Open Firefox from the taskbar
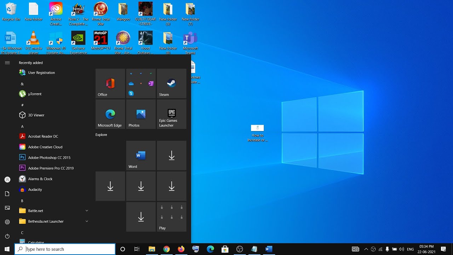 (x=181, y=249)
